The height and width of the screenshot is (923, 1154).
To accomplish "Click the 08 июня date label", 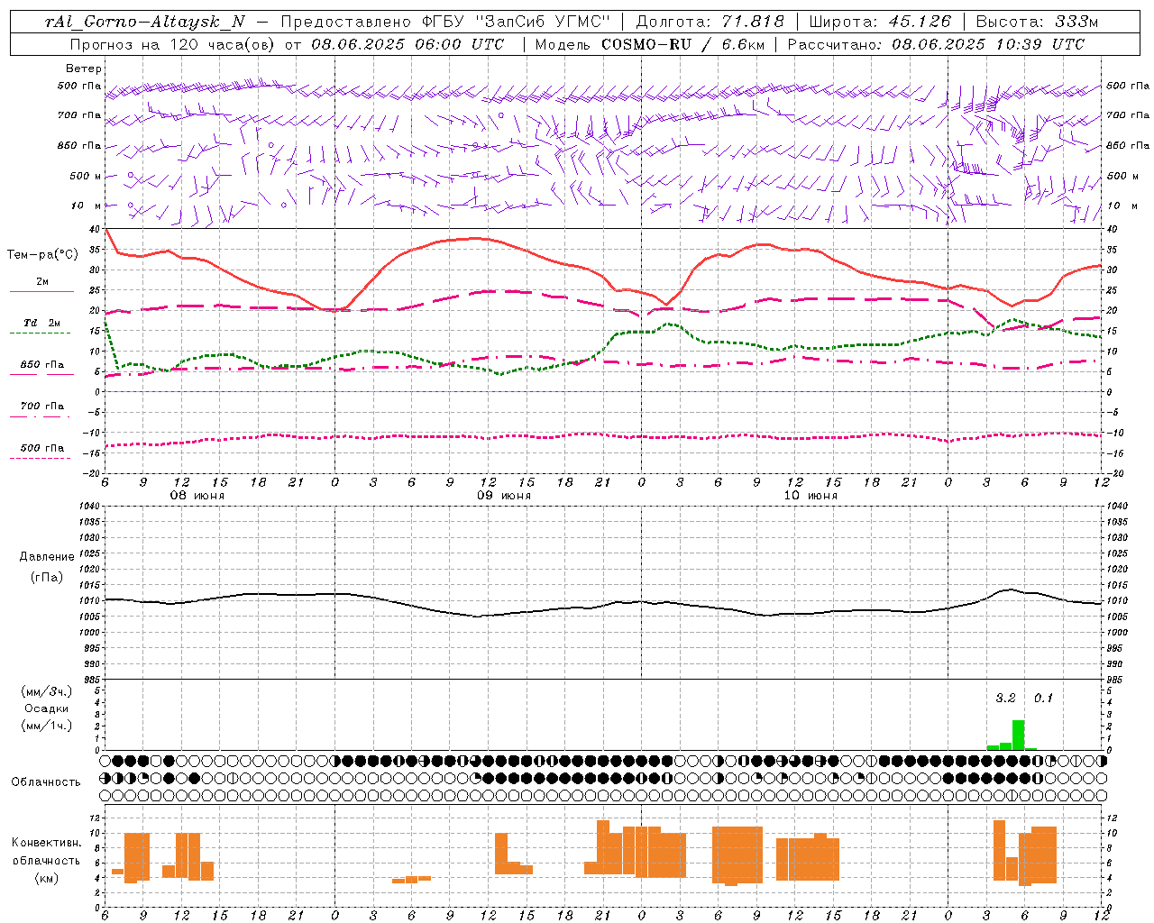I will point(197,496).
